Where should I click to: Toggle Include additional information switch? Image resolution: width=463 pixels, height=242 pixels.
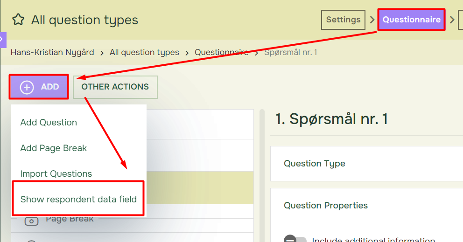click(x=295, y=239)
